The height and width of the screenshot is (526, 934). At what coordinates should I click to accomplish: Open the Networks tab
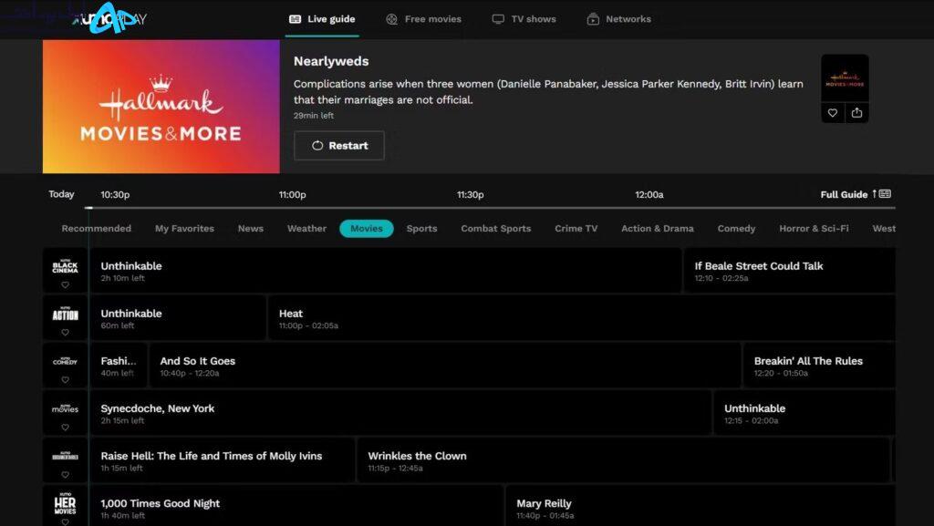(618, 19)
